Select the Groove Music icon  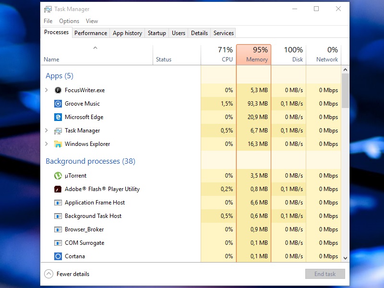58,104
